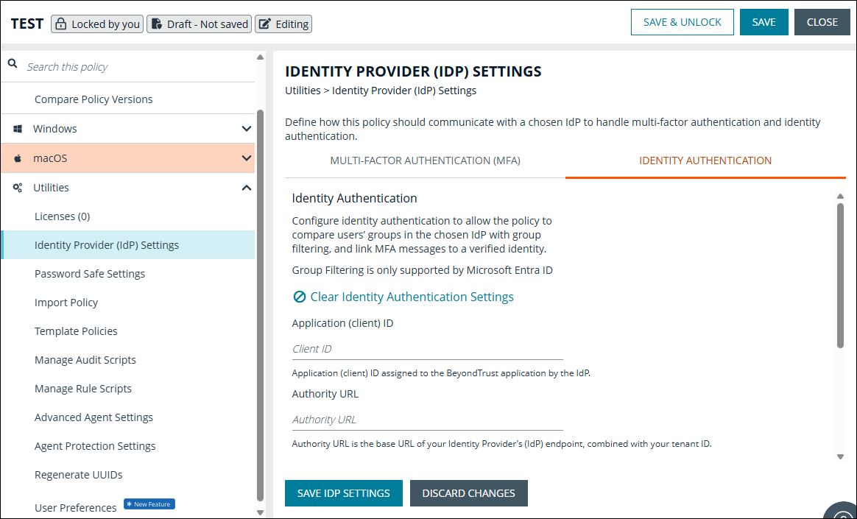Screen dimensions: 857x519
Task: Switch to the Multi-Factor Authentication tab
Action: (x=425, y=160)
